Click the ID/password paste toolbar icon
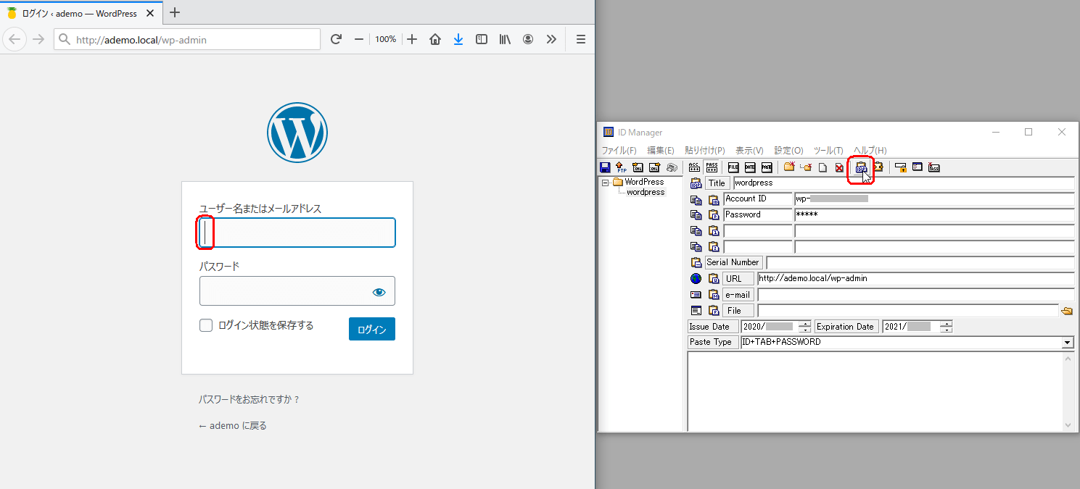Viewport: 1080px width, 489px height. [861, 167]
